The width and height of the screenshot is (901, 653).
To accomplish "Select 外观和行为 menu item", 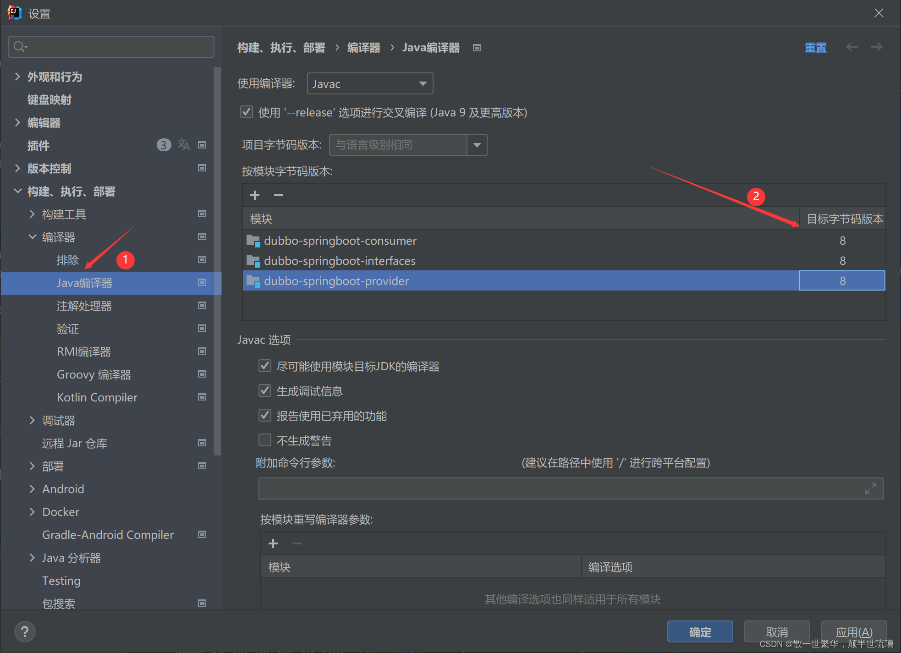I will tap(55, 77).
